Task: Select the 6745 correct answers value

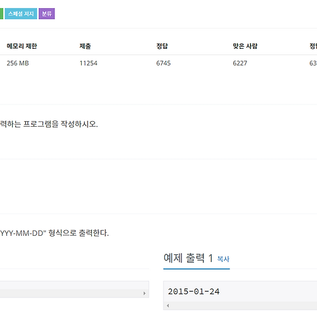Action: (x=164, y=63)
